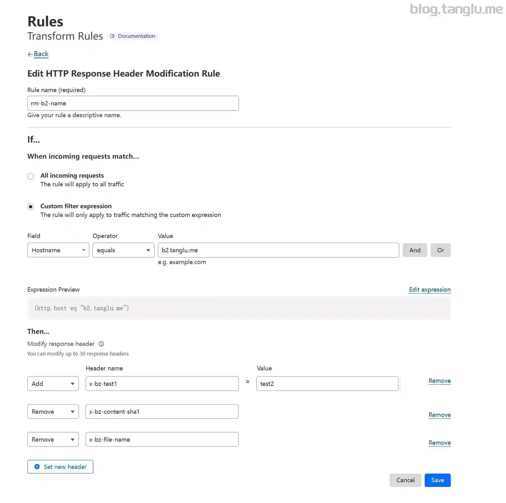This screenshot has height=503, width=506.
Task: Click the back arrow icon
Action: pyautogui.click(x=30, y=54)
